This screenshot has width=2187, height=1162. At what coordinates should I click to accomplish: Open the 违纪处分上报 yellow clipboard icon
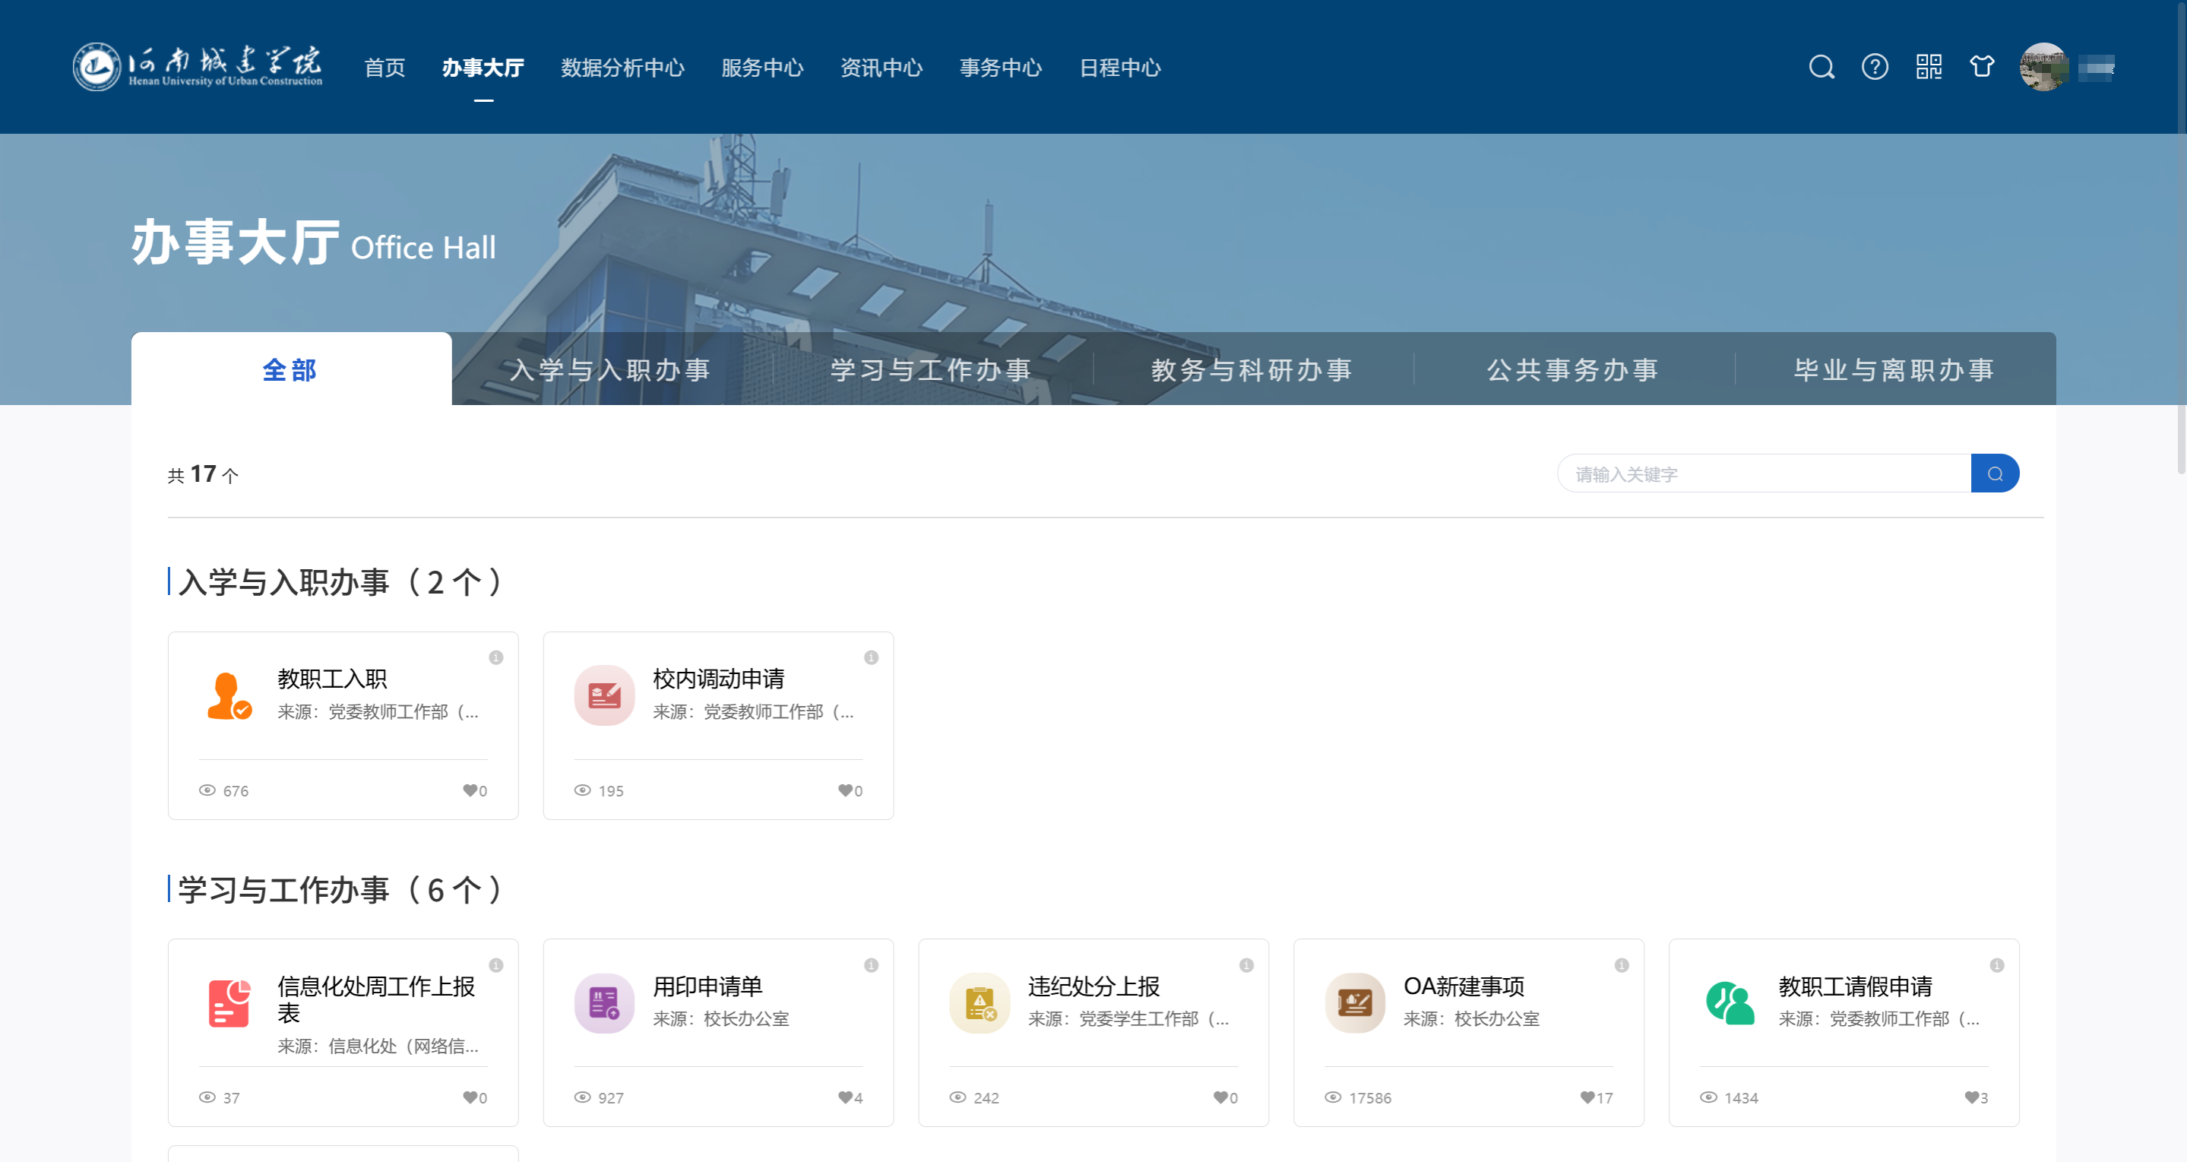pos(980,1003)
